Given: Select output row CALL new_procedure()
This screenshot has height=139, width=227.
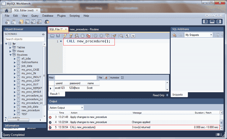Looking at the screenshot, I should pyautogui.click(x=134, y=127).
